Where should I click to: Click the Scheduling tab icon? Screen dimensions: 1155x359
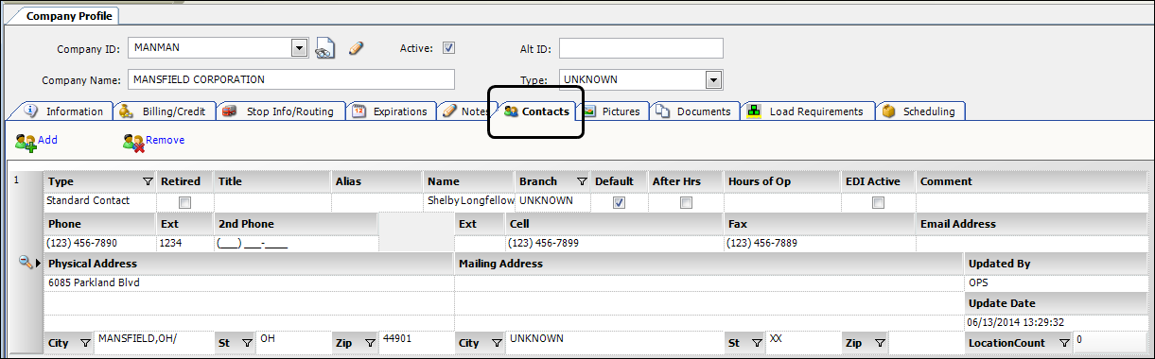pos(889,111)
